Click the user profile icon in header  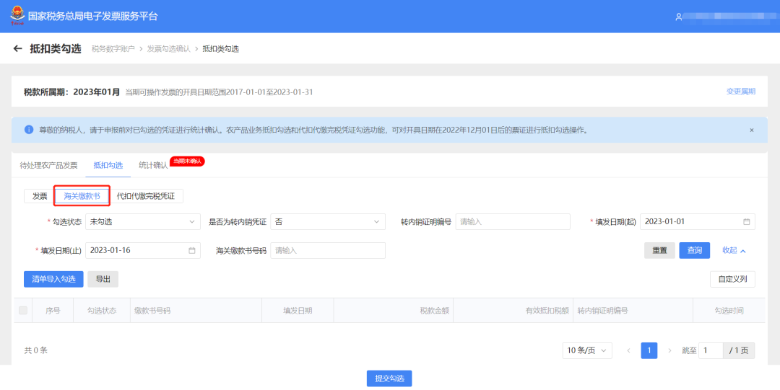[679, 17]
